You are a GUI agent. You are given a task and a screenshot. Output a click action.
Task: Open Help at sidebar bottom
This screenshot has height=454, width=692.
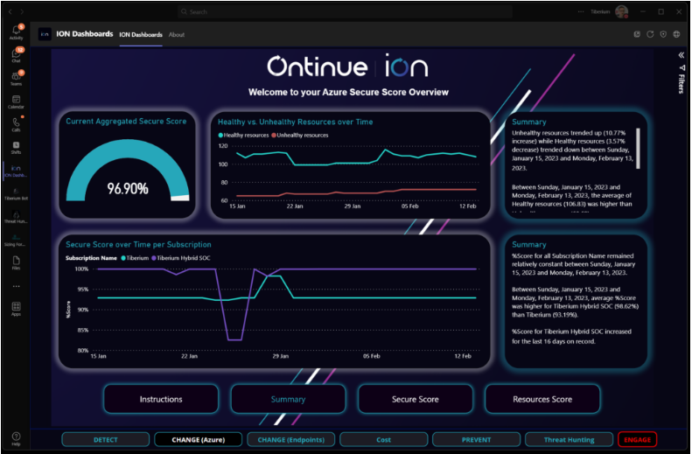click(16, 438)
